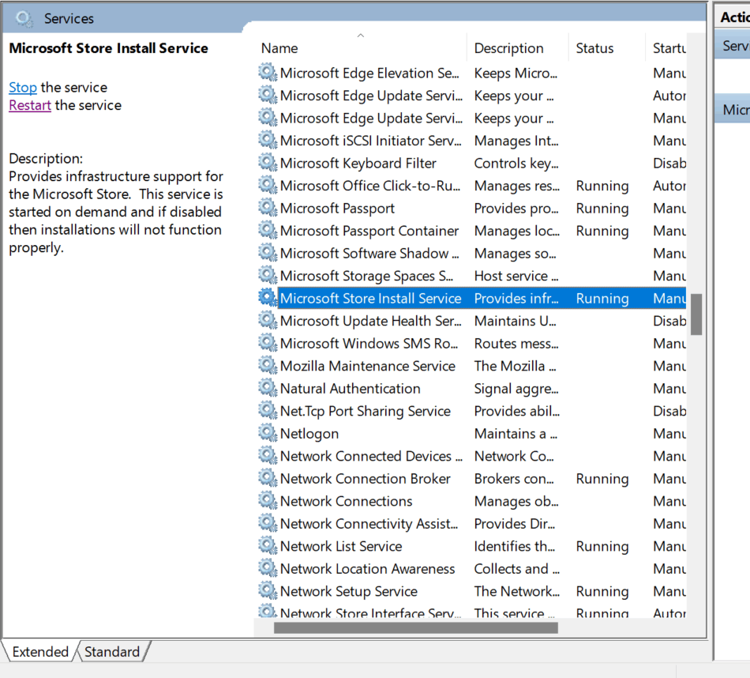Select the Network Setup Service name
The width and height of the screenshot is (750, 678).
tap(349, 591)
